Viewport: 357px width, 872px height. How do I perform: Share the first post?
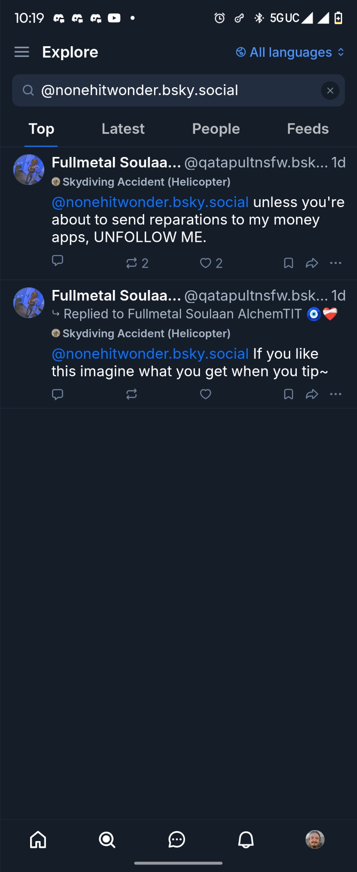[x=312, y=263]
